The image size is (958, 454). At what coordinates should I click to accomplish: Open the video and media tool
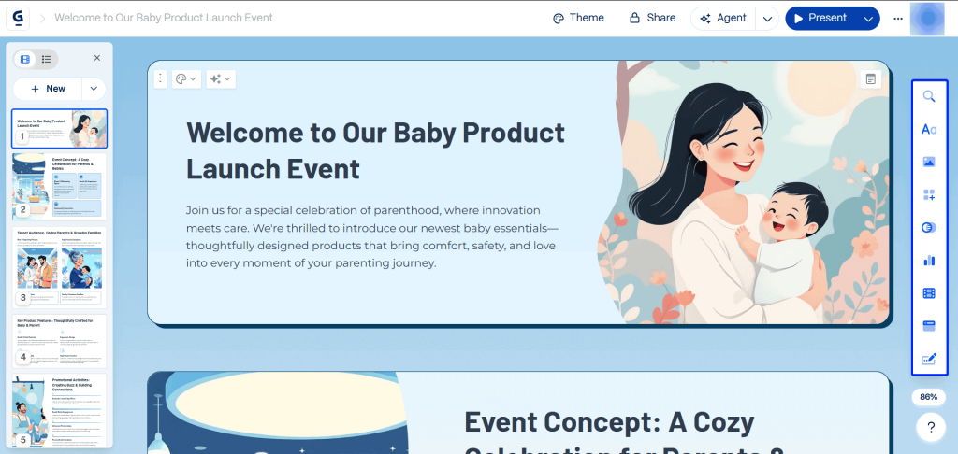click(x=929, y=293)
